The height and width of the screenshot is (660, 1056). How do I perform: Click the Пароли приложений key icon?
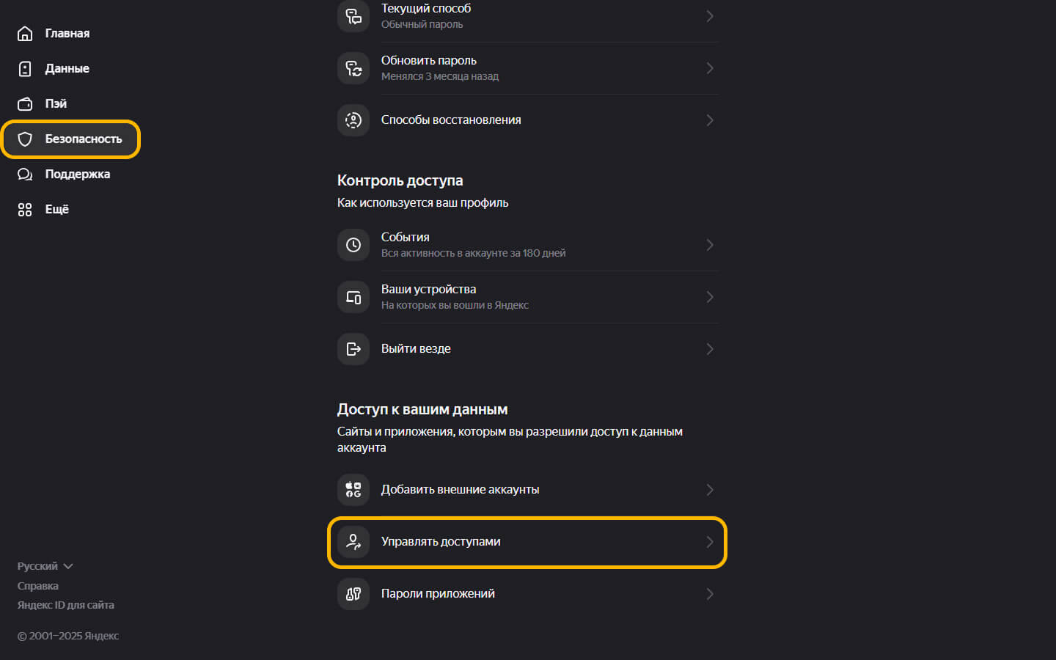click(x=353, y=594)
